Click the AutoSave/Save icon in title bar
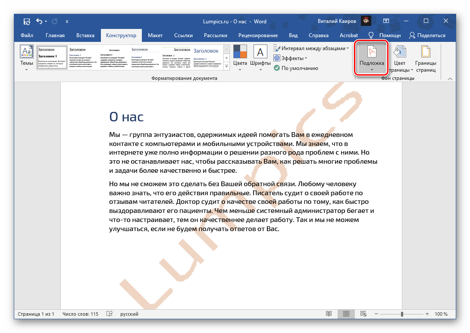 pos(27,21)
